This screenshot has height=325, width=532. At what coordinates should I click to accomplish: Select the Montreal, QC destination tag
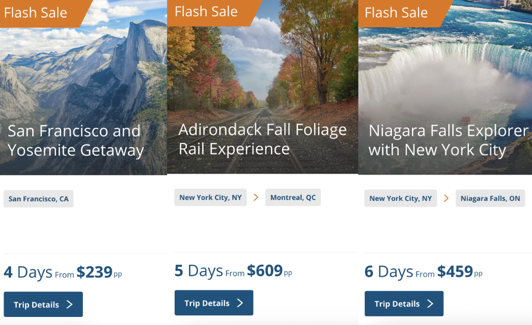point(293,198)
